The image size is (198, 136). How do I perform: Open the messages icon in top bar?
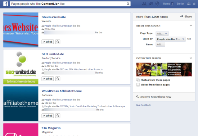point(151,4)
